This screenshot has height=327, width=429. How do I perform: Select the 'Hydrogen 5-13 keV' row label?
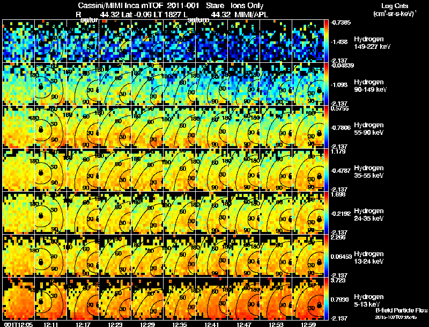pyautogui.click(x=369, y=301)
